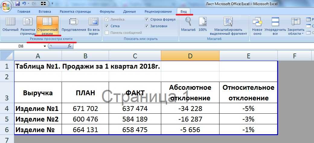Expand the Закрепить области dropdown arrow

coord(303,34)
